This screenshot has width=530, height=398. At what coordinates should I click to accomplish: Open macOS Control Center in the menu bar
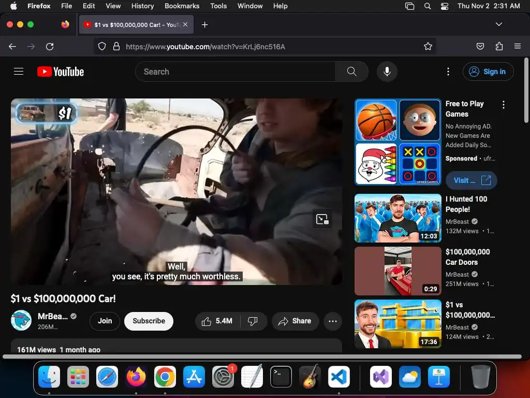point(445,6)
